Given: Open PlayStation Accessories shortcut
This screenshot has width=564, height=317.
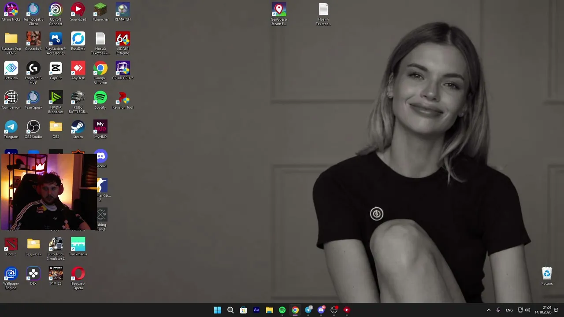Looking at the screenshot, I should click(x=56, y=44).
